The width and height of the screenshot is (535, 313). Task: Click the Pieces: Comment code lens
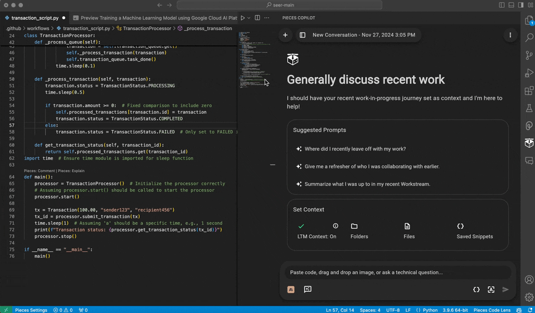point(39,171)
